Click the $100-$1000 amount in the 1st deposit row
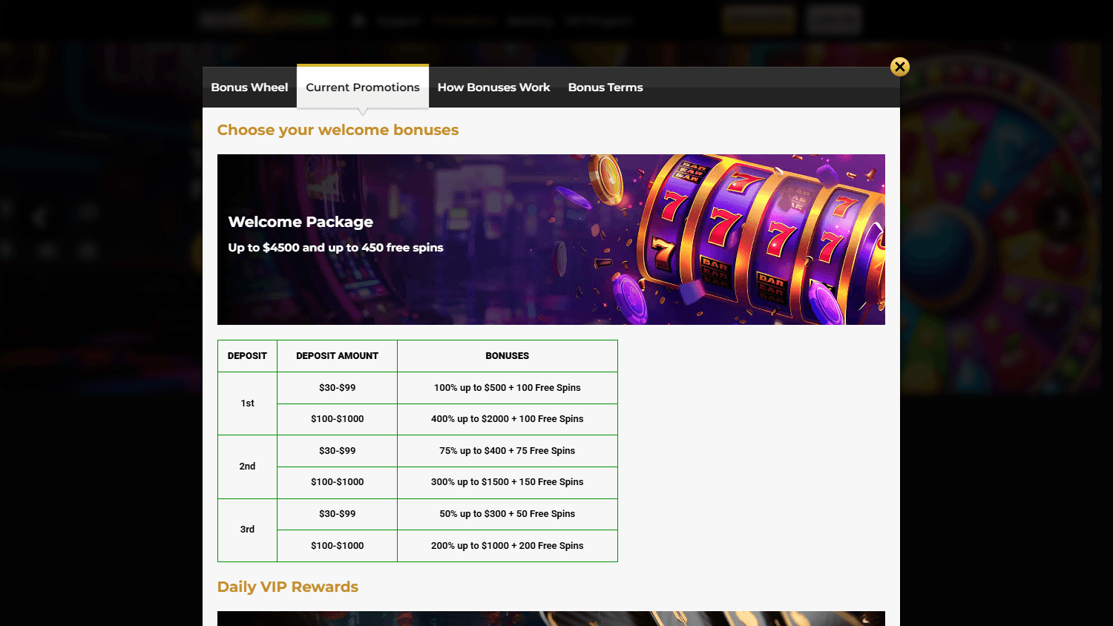 337,419
